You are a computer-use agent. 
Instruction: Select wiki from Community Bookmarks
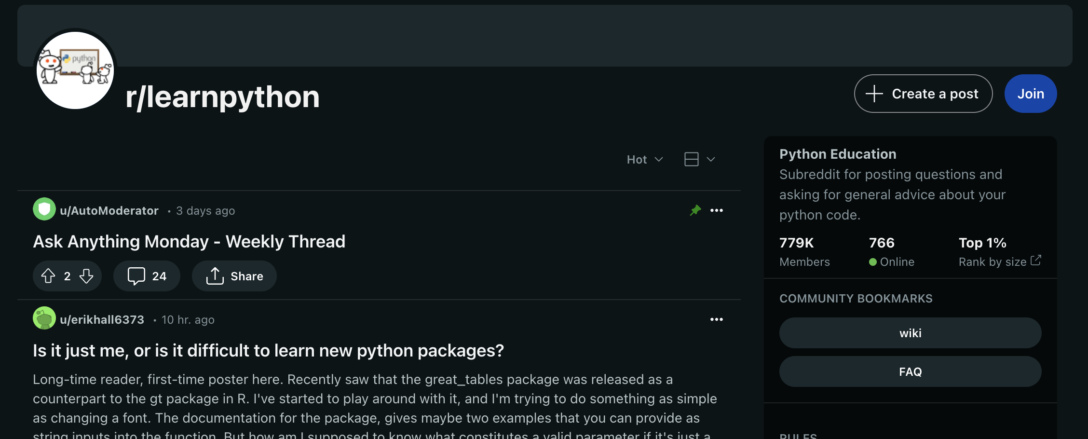[x=910, y=332]
